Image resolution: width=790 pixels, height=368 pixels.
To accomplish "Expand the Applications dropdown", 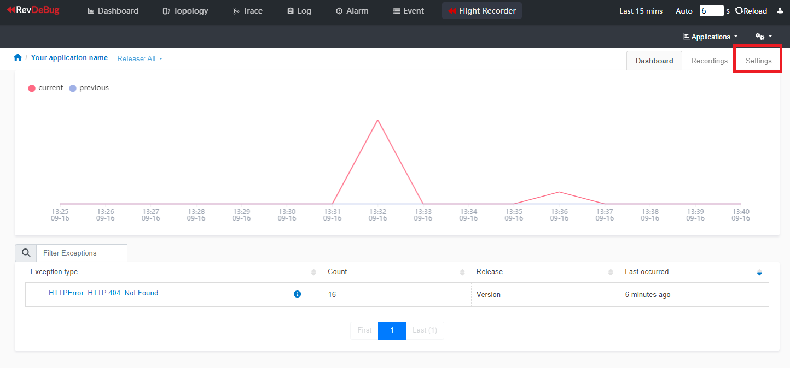I will (x=710, y=37).
